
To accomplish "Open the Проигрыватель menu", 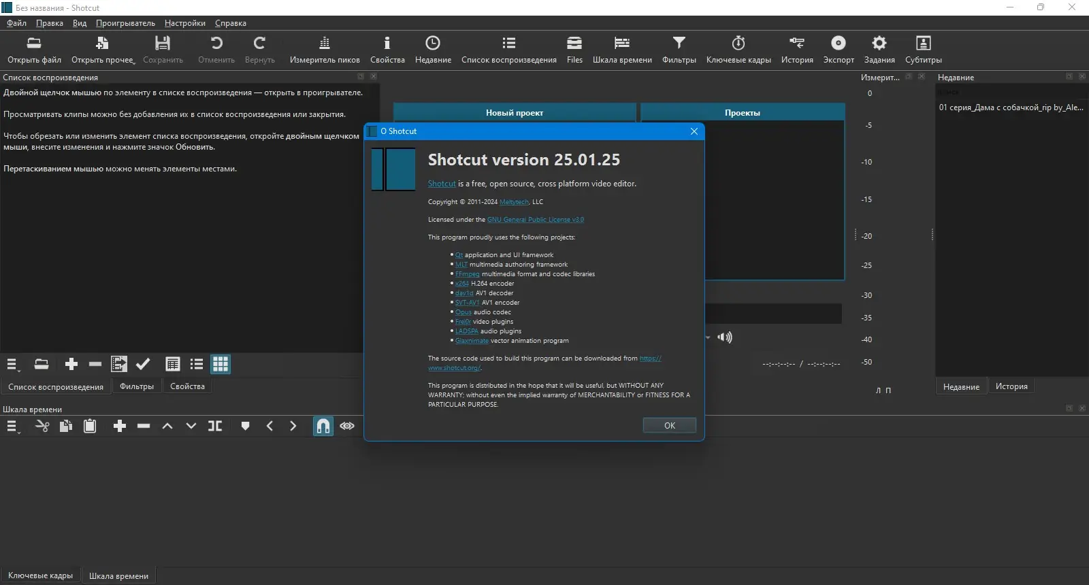I will click(x=125, y=23).
